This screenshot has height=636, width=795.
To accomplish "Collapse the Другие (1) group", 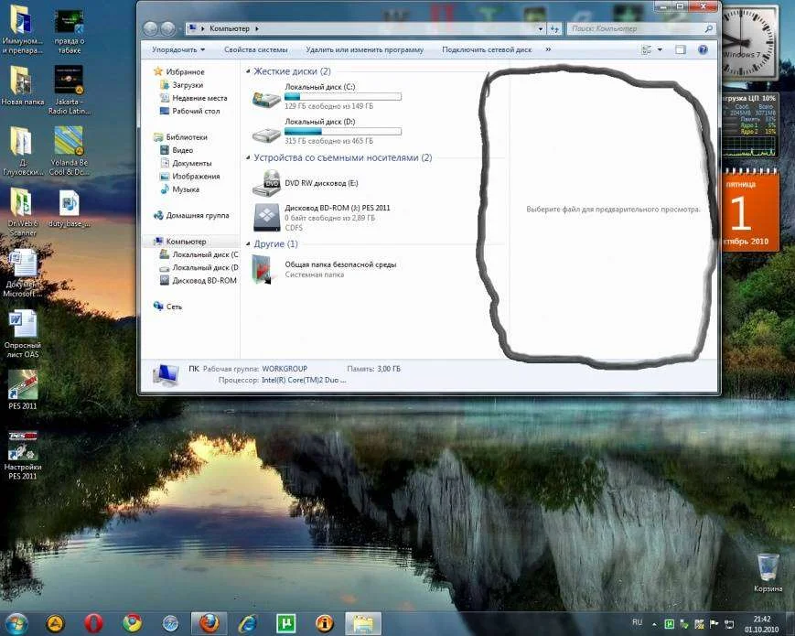I will pos(247,244).
